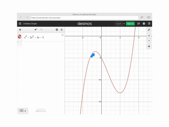Open the expression list settings gear
The image size is (169, 127).
click(x=57, y=30)
